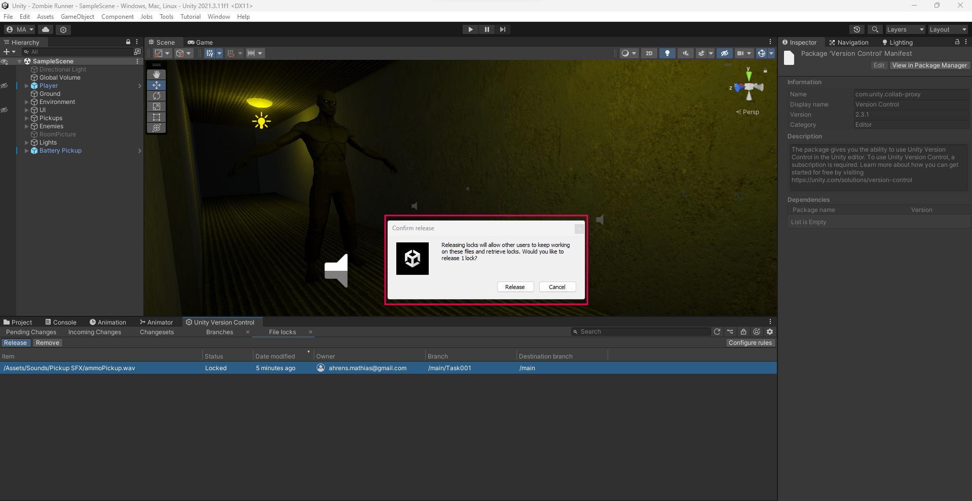Click View in Package Manager button
Viewport: 972px width, 501px height.
pyautogui.click(x=929, y=65)
